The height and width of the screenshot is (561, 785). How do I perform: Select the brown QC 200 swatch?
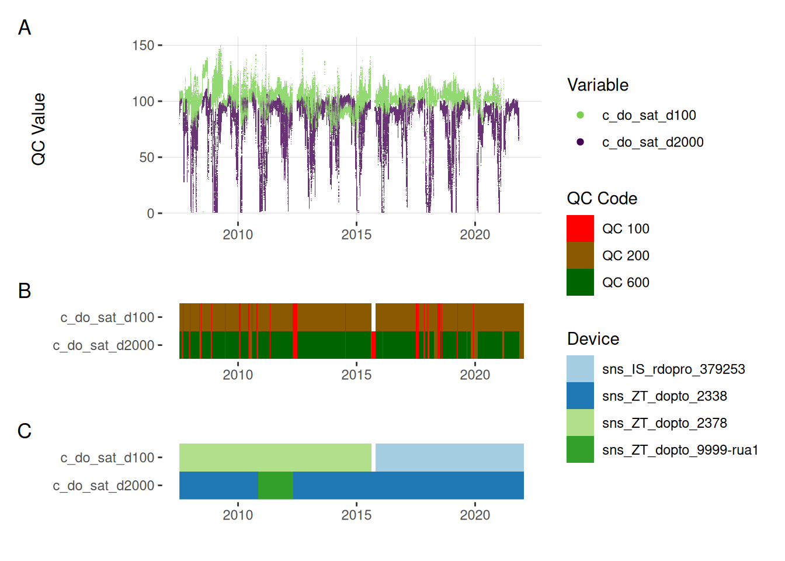[x=580, y=255]
